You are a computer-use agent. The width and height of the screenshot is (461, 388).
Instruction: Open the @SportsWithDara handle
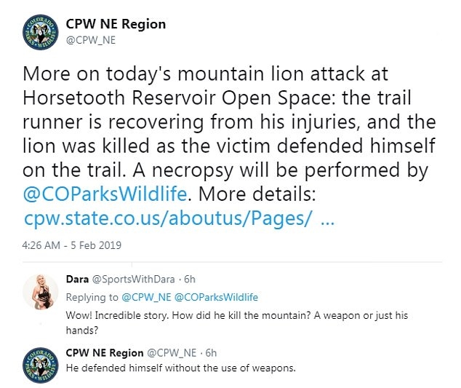click(x=134, y=279)
